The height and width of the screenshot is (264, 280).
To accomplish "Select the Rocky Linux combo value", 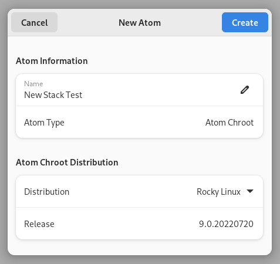I will pos(218,192).
